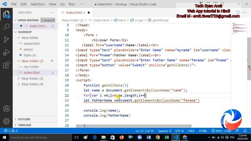The width and height of the screenshot is (251, 141).
Task: Click the Windows search box on taskbar
Action: pos(40,137)
